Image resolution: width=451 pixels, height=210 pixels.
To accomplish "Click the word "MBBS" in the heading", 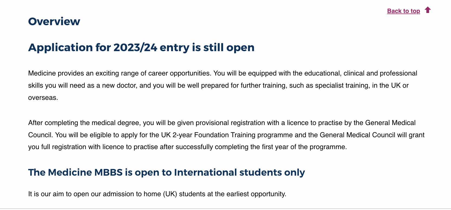I will (108, 172).
